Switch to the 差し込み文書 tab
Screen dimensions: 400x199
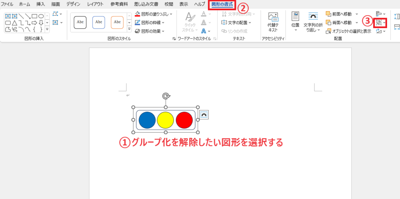pos(146,4)
